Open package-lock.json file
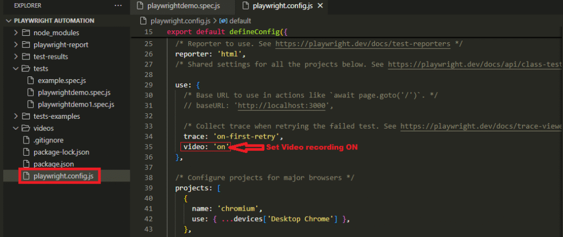 (x=62, y=152)
